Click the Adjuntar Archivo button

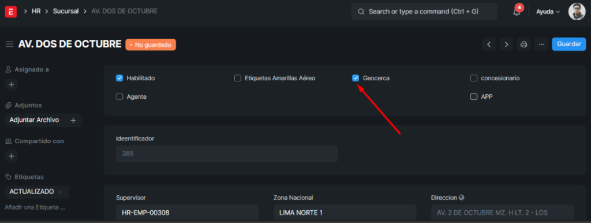click(x=43, y=120)
